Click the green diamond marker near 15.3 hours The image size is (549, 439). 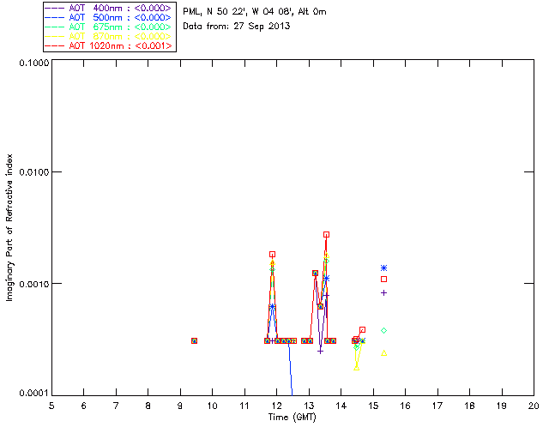point(383,330)
